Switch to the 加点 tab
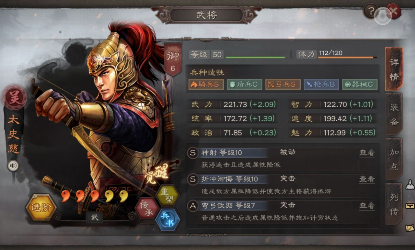The height and width of the screenshot is (250, 415). click(394, 159)
